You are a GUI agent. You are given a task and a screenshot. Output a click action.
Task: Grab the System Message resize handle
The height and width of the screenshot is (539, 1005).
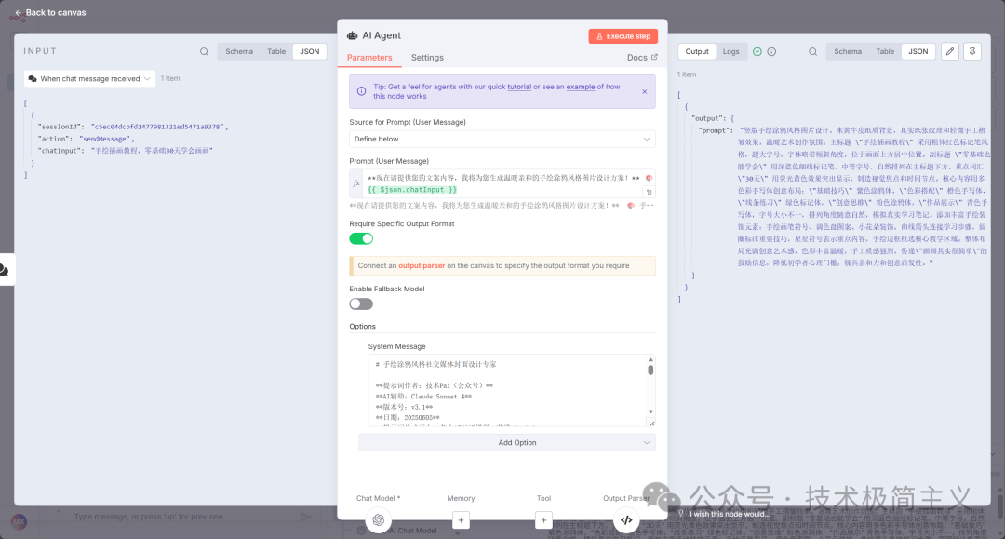[x=651, y=423]
